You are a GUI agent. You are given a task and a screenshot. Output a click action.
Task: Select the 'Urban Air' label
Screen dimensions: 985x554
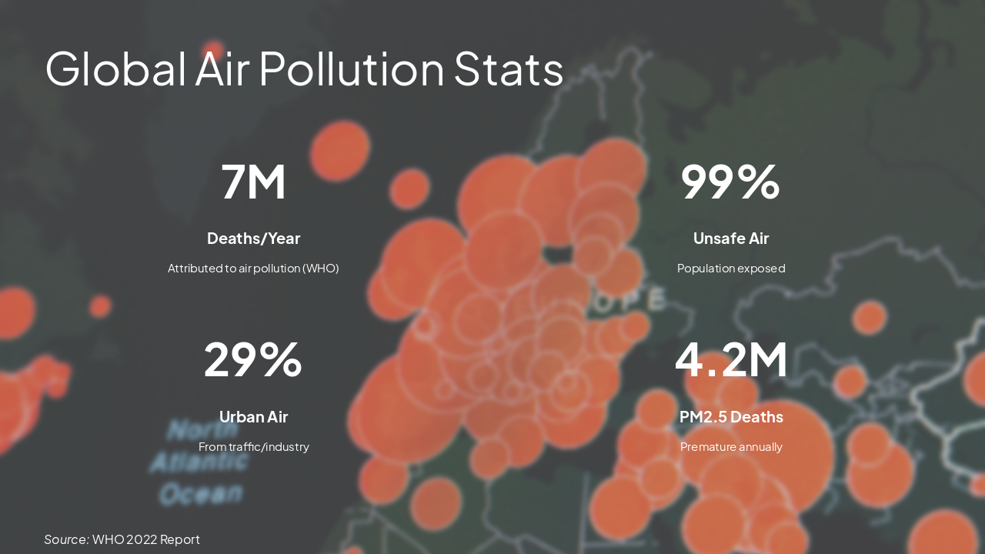[x=253, y=417]
